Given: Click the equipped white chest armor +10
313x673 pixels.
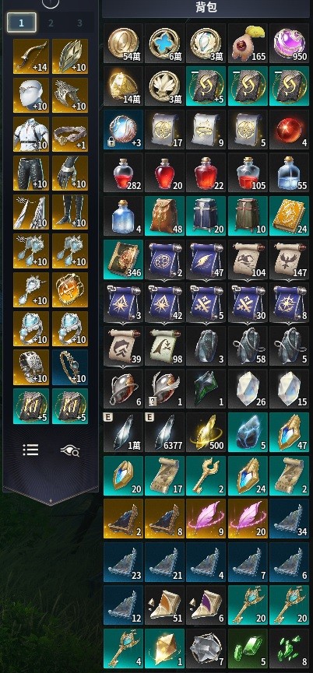Looking at the screenshot, I should coord(31,135).
